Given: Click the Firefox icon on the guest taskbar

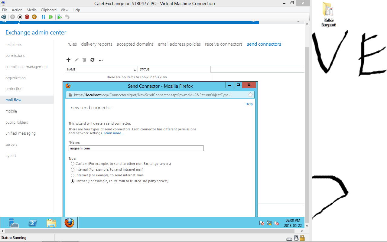Looking at the screenshot, I should [69, 223].
